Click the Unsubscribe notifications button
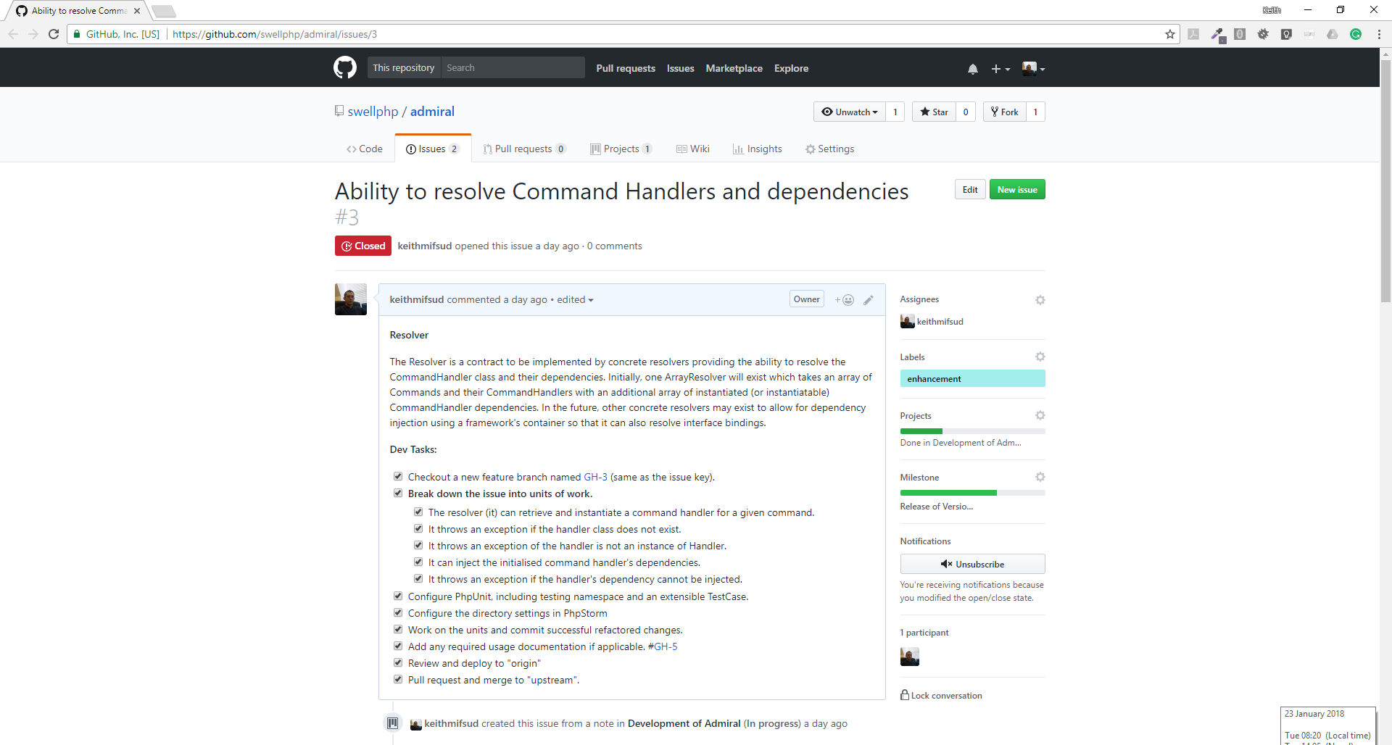This screenshot has width=1392, height=745. point(973,564)
